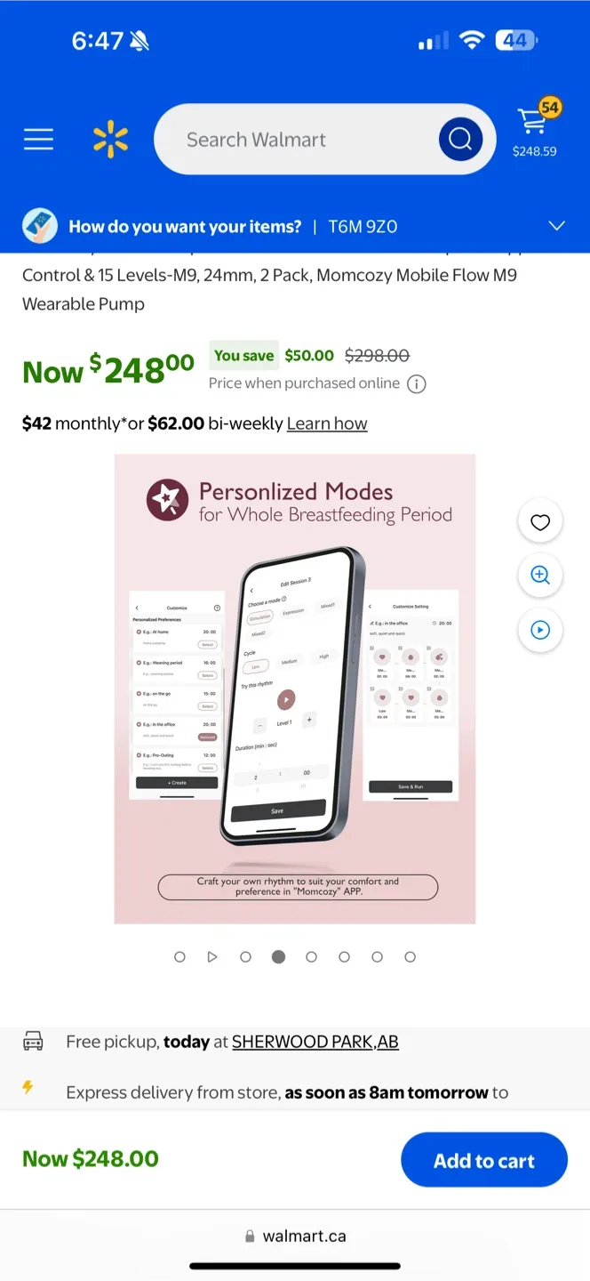Open the Walmart spark home logo

pos(110,139)
